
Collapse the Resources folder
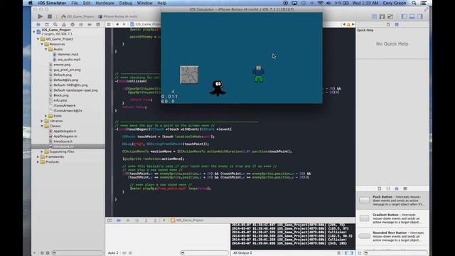tap(42, 44)
